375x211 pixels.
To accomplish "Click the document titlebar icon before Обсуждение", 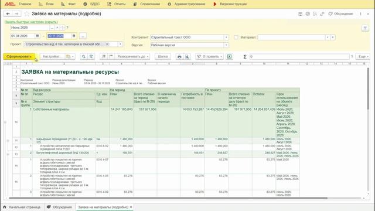I will pyautogui.click(x=315, y=14).
